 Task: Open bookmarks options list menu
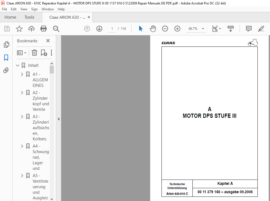click(21, 53)
